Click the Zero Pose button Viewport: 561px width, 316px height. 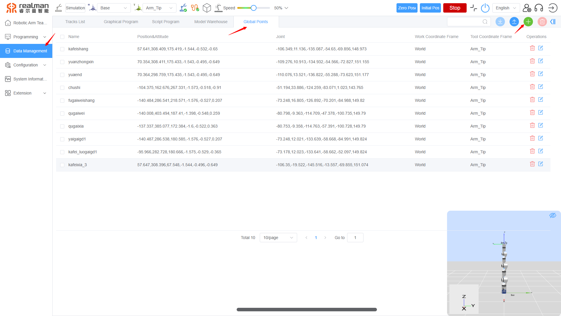pyautogui.click(x=407, y=8)
